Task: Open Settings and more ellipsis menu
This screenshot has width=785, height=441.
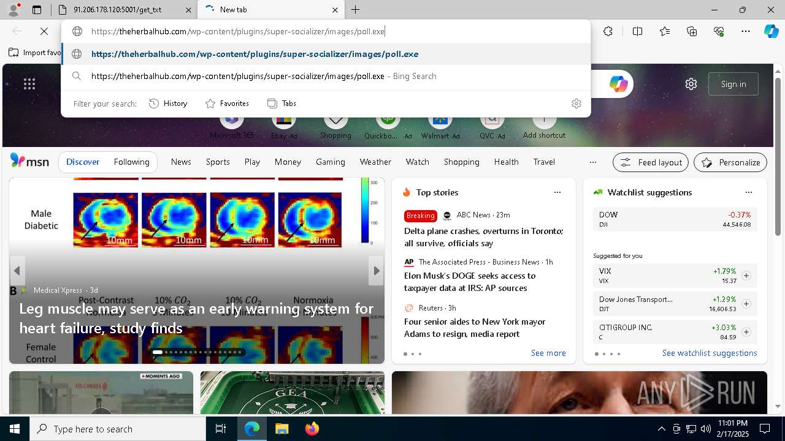Action: [x=746, y=31]
